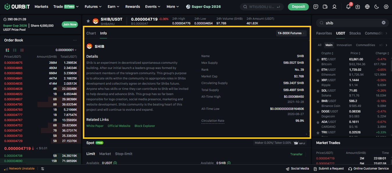This screenshot has width=392, height=173.
Task: Switch to the Chart tab
Action: click(91, 33)
